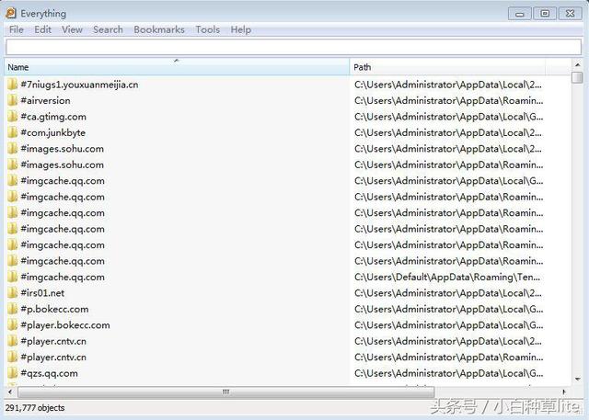Click the Everything app icon in title bar
This screenshot has height=420, width=589.
pos(11,13)
